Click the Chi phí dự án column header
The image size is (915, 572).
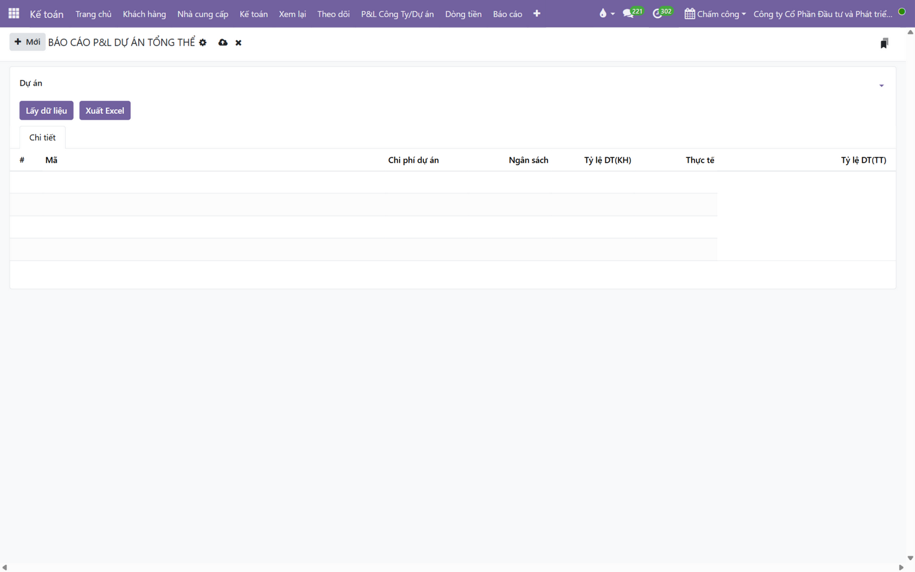413,160
